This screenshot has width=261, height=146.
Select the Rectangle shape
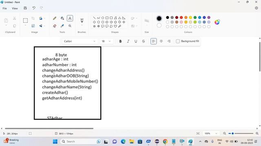[x=107, y=18]
